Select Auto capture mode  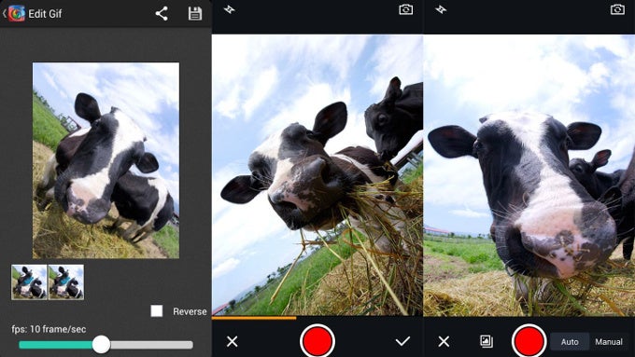(x=570, y=342)
